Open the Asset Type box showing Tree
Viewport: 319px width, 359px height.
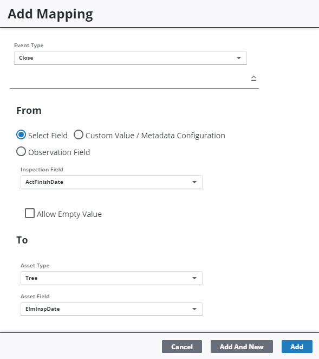point(112,278)
